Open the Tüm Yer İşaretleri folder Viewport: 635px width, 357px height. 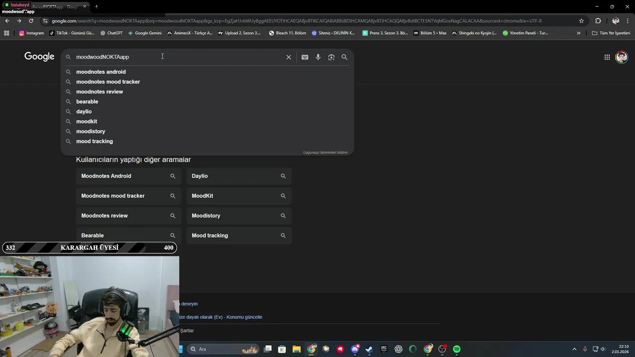point(611,33)
